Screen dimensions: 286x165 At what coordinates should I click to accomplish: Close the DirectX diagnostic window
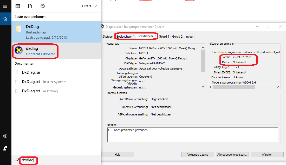pos(281,26)
